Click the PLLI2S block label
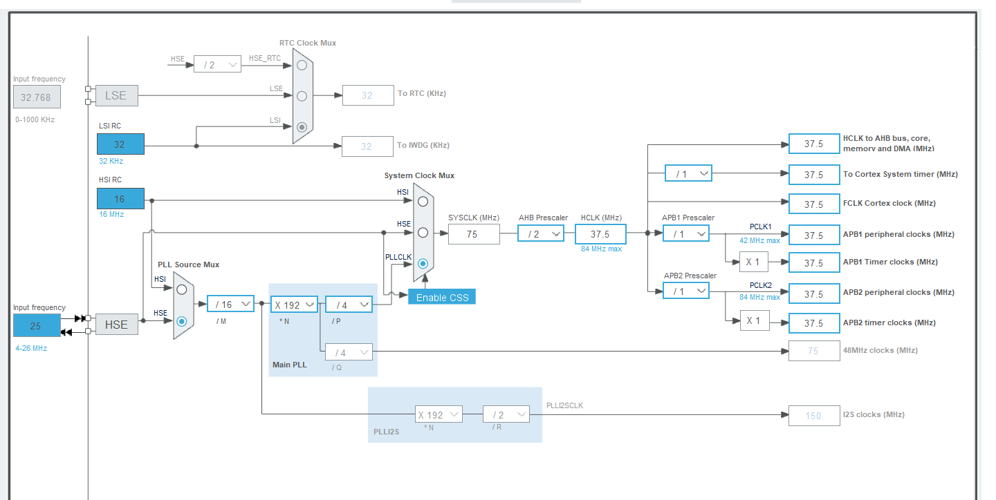 click(x=387, y=431)
